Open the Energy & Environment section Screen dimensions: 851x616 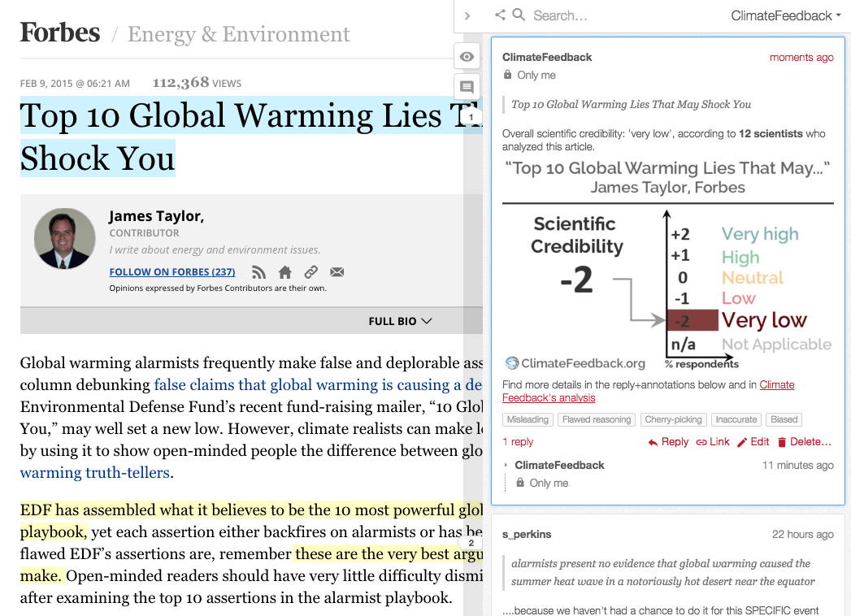click(x=238, y=34)
